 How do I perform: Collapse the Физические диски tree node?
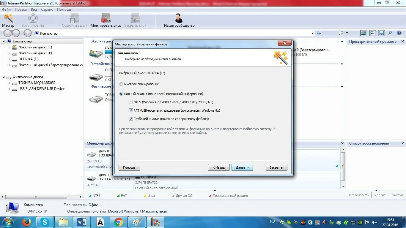coord(4,77)
